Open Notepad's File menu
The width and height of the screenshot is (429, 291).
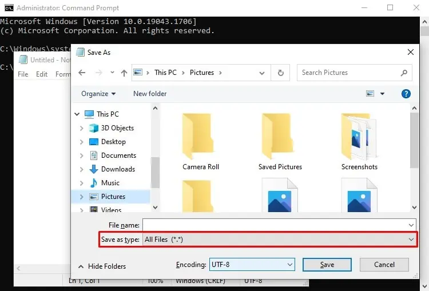click(23, 74)
